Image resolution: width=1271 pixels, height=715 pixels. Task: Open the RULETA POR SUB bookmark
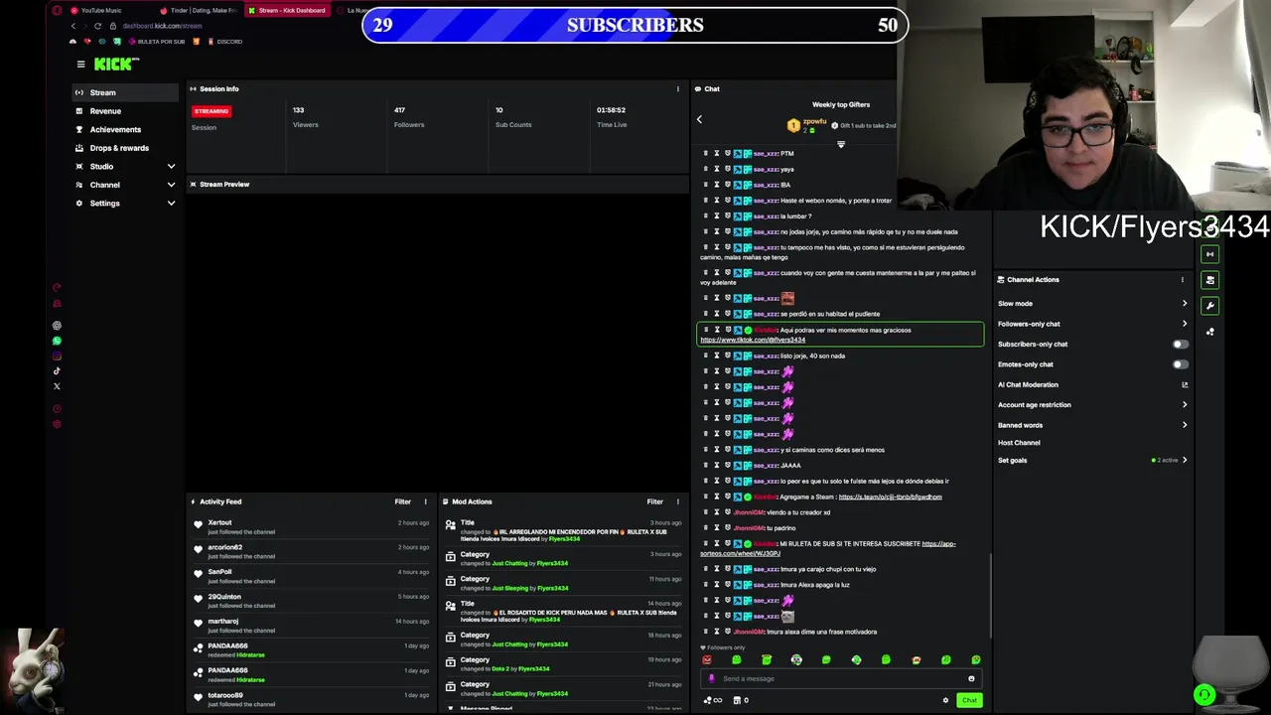coord(156,42)
